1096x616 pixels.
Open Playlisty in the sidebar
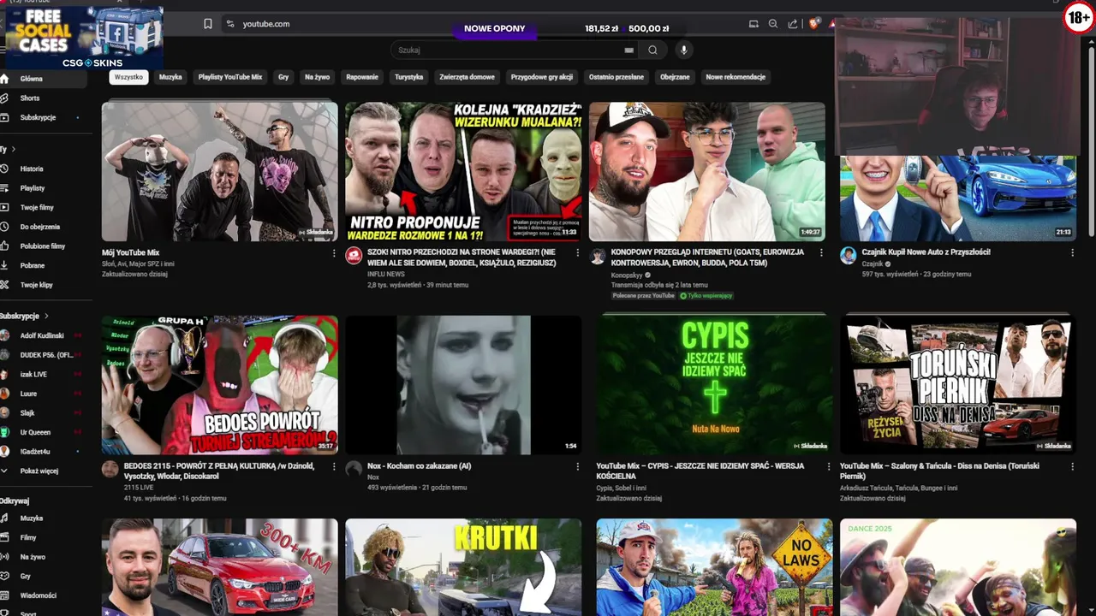pyautogui.click(x=41, y=188)
